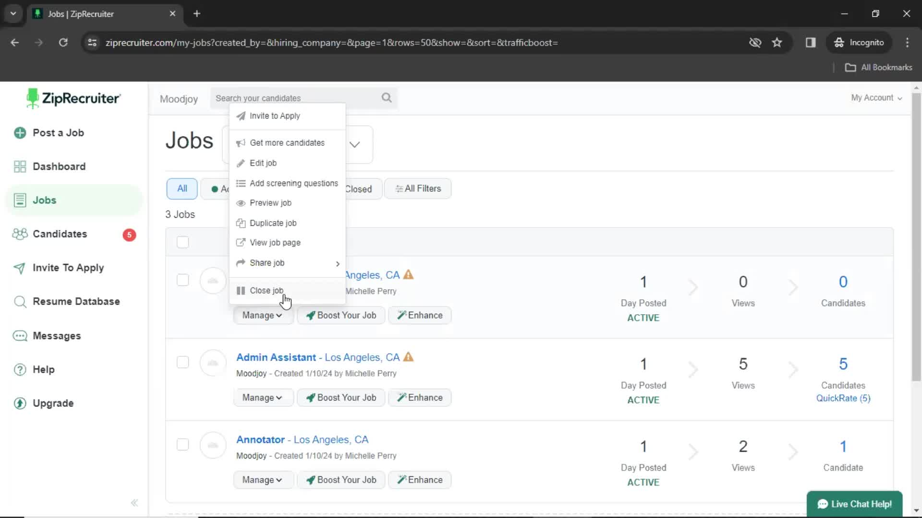Click the Live Chat Help button
This screenshot has width=922, height=518.
pos(856,504)
